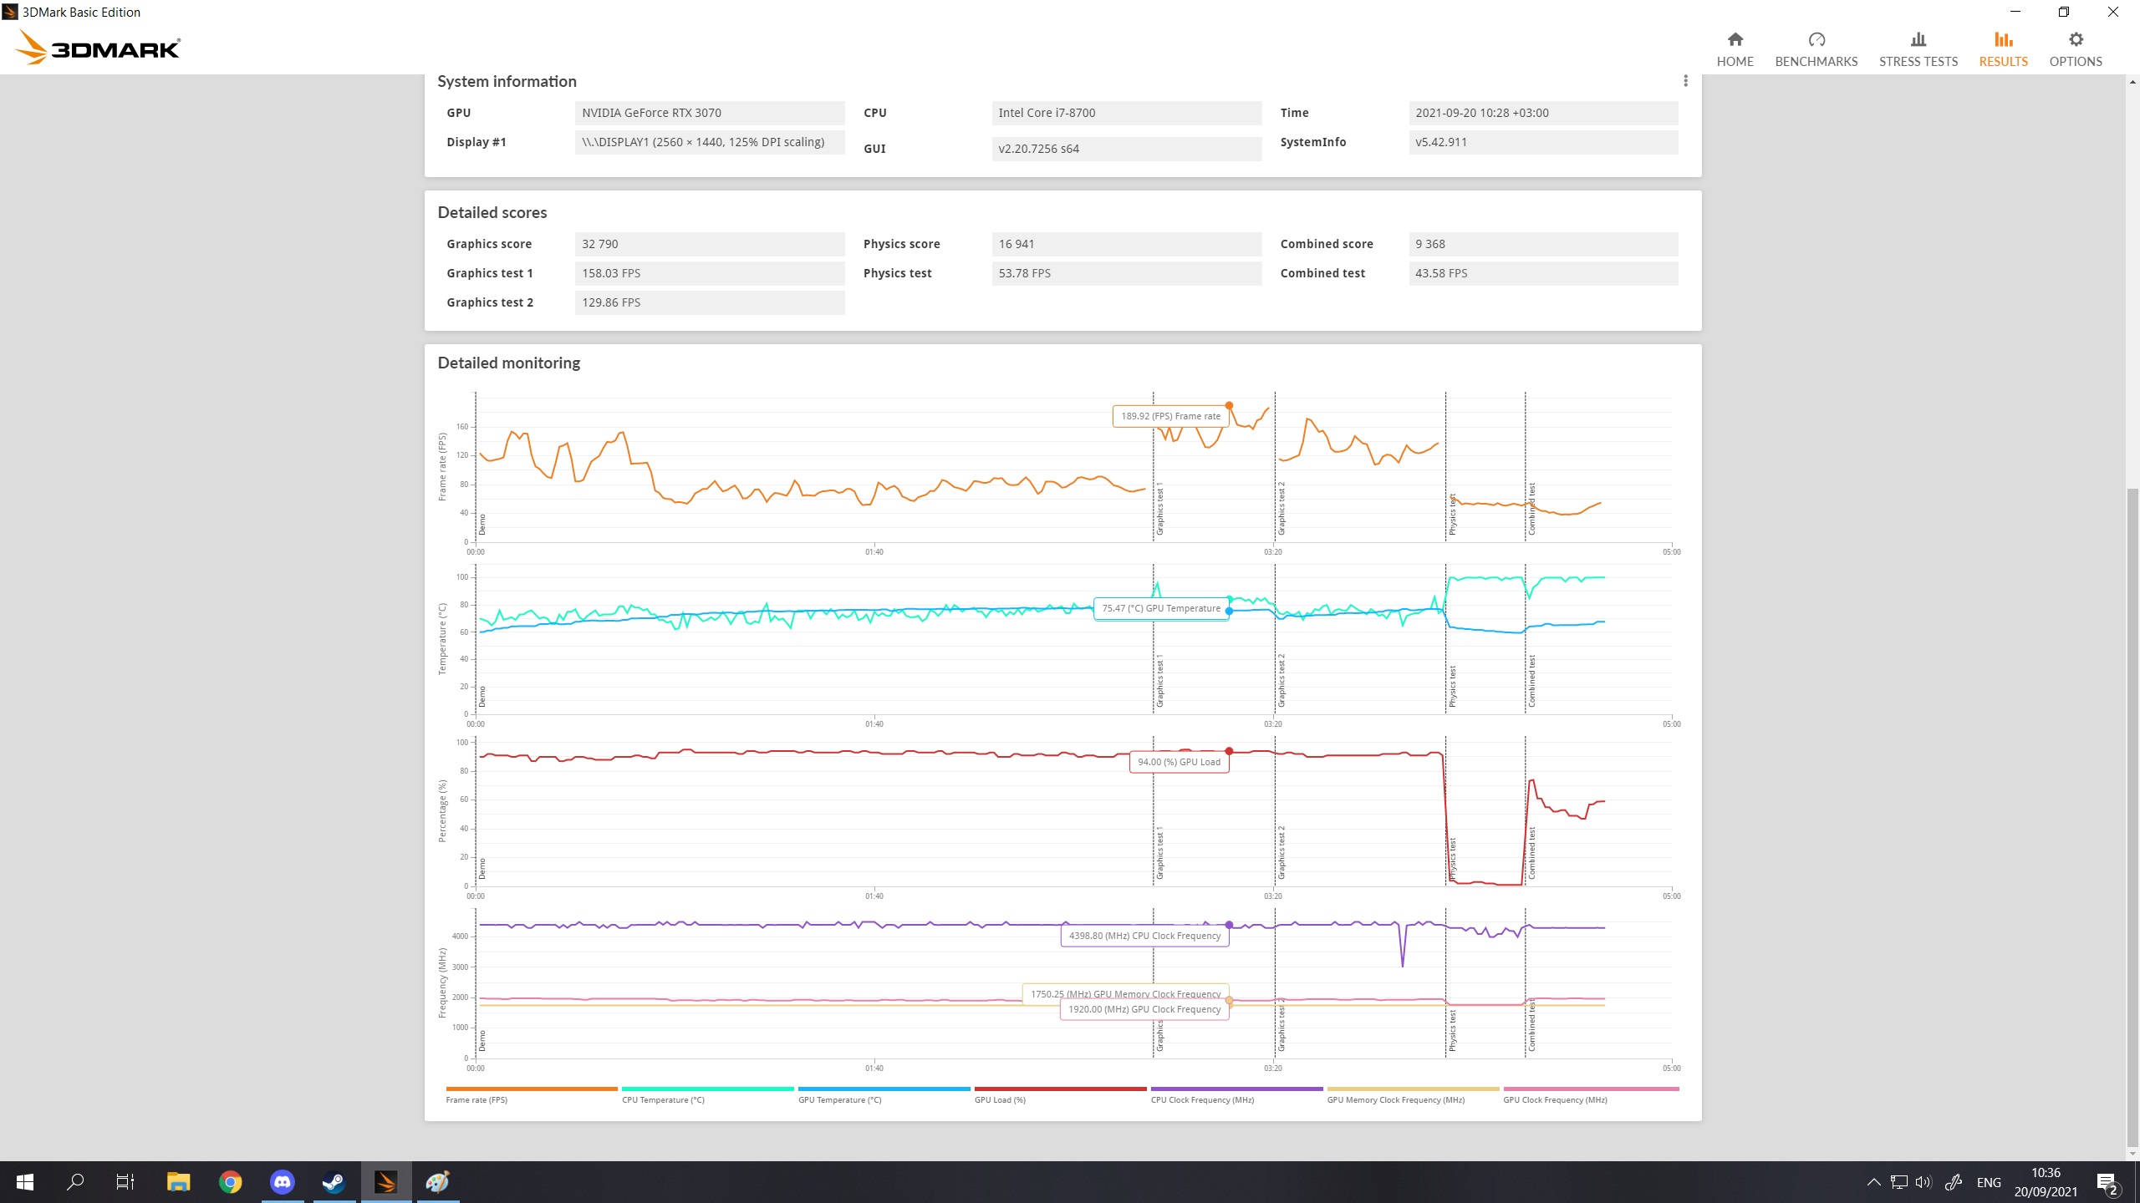Click the blue GPU Temperature data point

click(1229, 612)
